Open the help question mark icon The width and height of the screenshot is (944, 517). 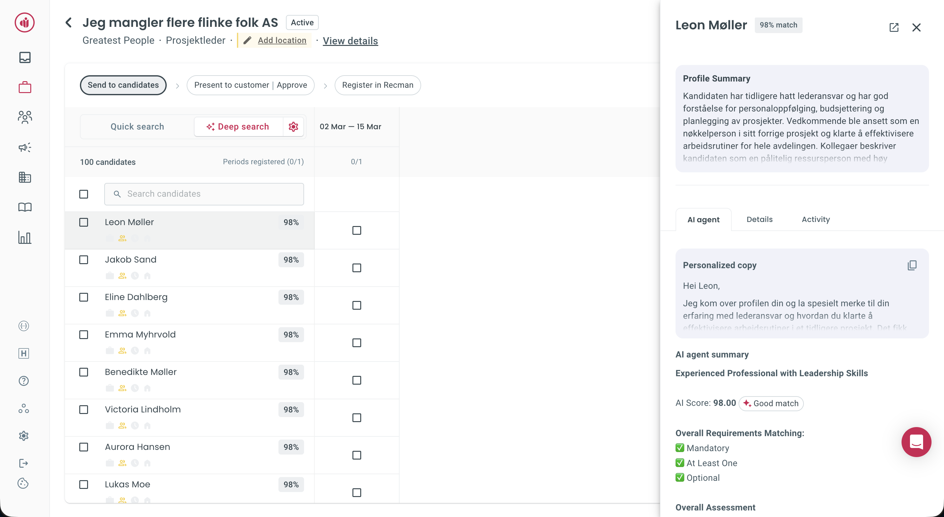click(x=23, y=381)
